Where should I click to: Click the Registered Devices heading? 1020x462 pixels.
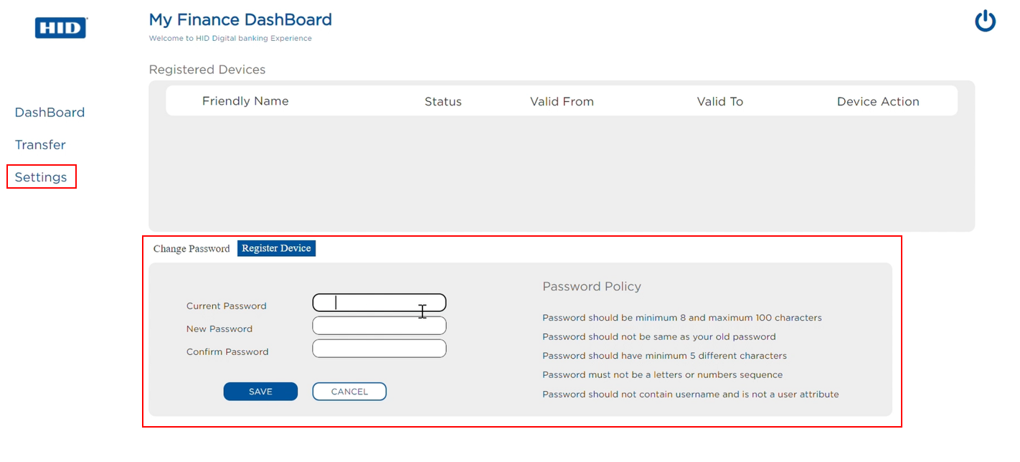coord(207,70)
